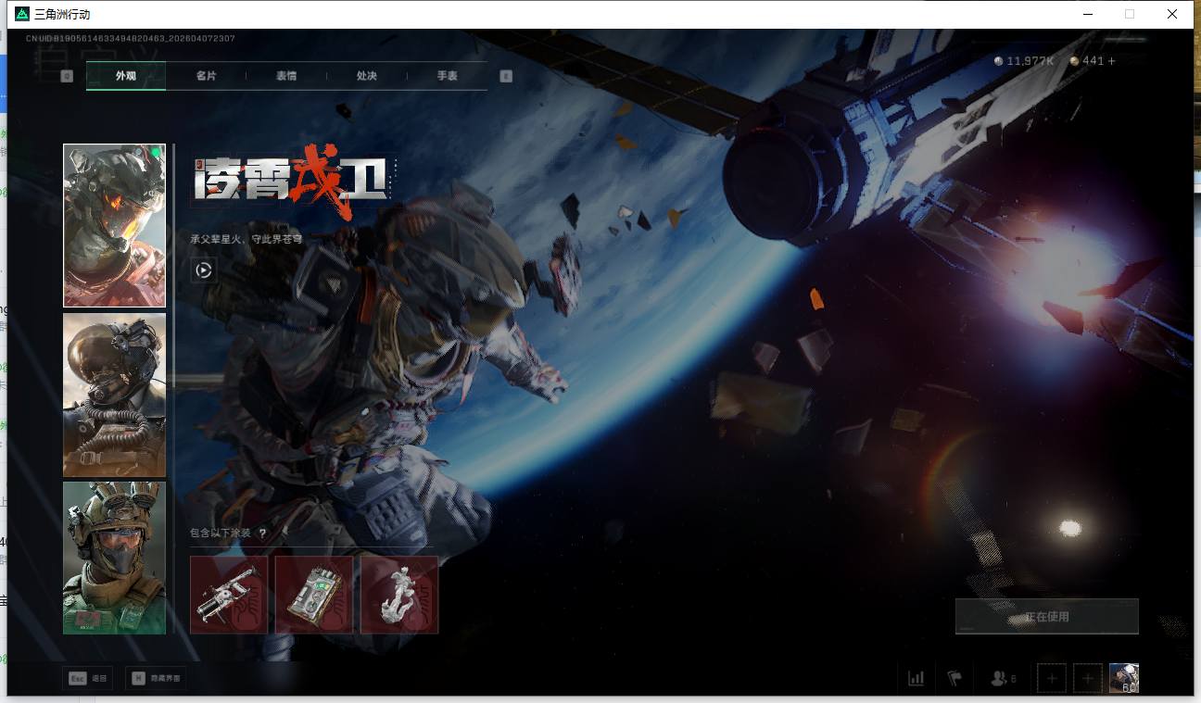This screenshot has width=1201, height=703.
Task: Click the flag icon in bottom bar
Action: click(954, 679)
